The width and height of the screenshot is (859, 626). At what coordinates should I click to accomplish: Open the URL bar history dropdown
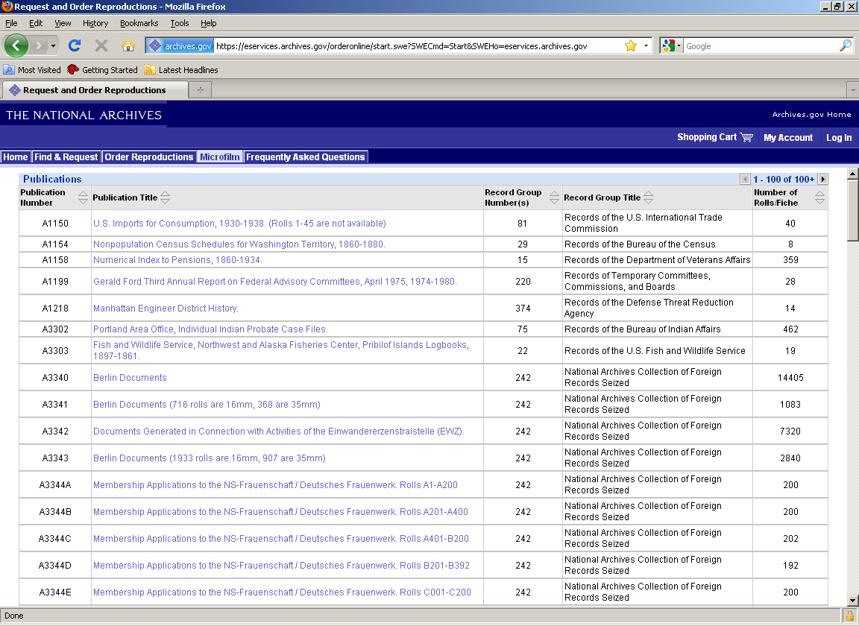coord(646,46)
